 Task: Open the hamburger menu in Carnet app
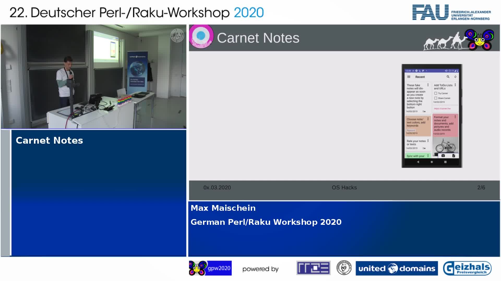[409, 77]
